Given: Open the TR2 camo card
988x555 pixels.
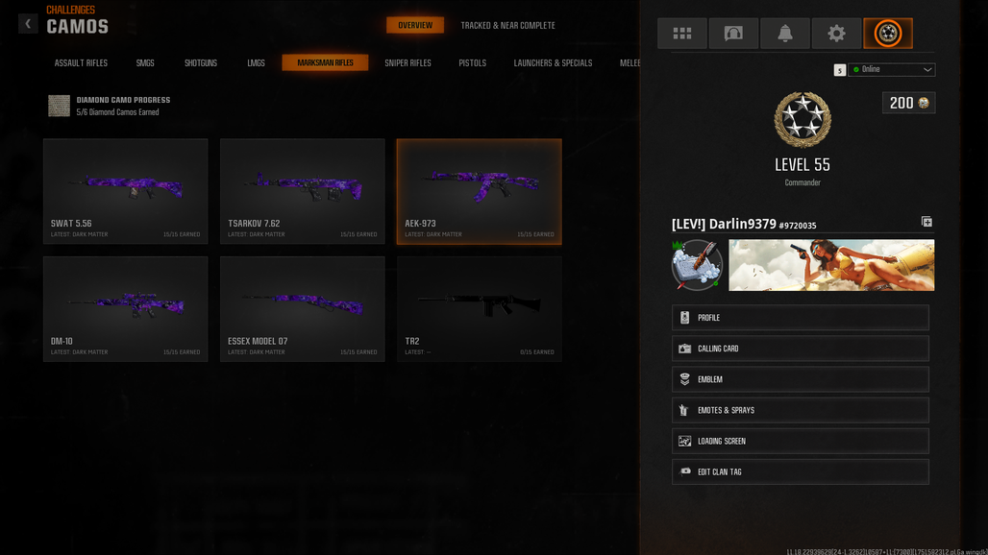Looking at the screenshot, I should 480,309.
